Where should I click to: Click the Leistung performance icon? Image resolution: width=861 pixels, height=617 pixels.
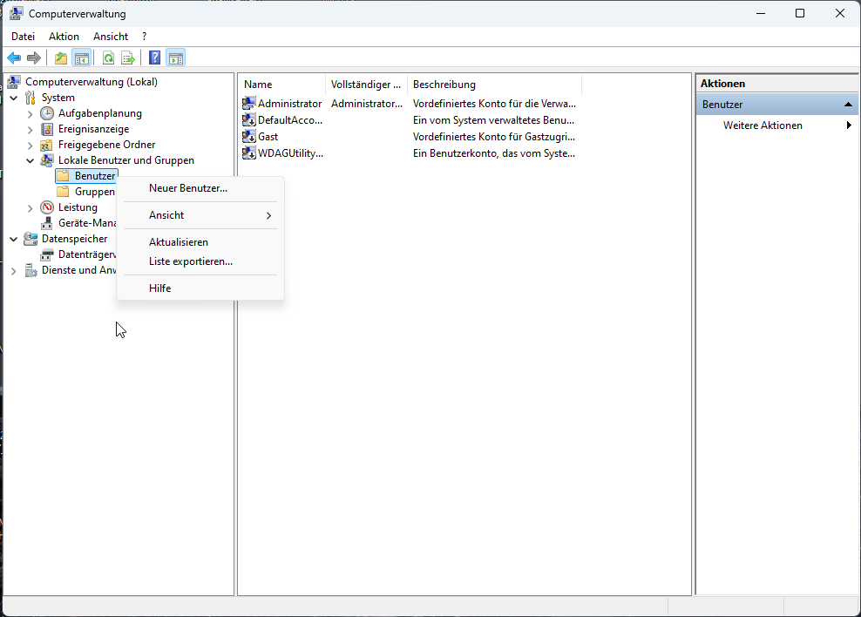[47, 207]
